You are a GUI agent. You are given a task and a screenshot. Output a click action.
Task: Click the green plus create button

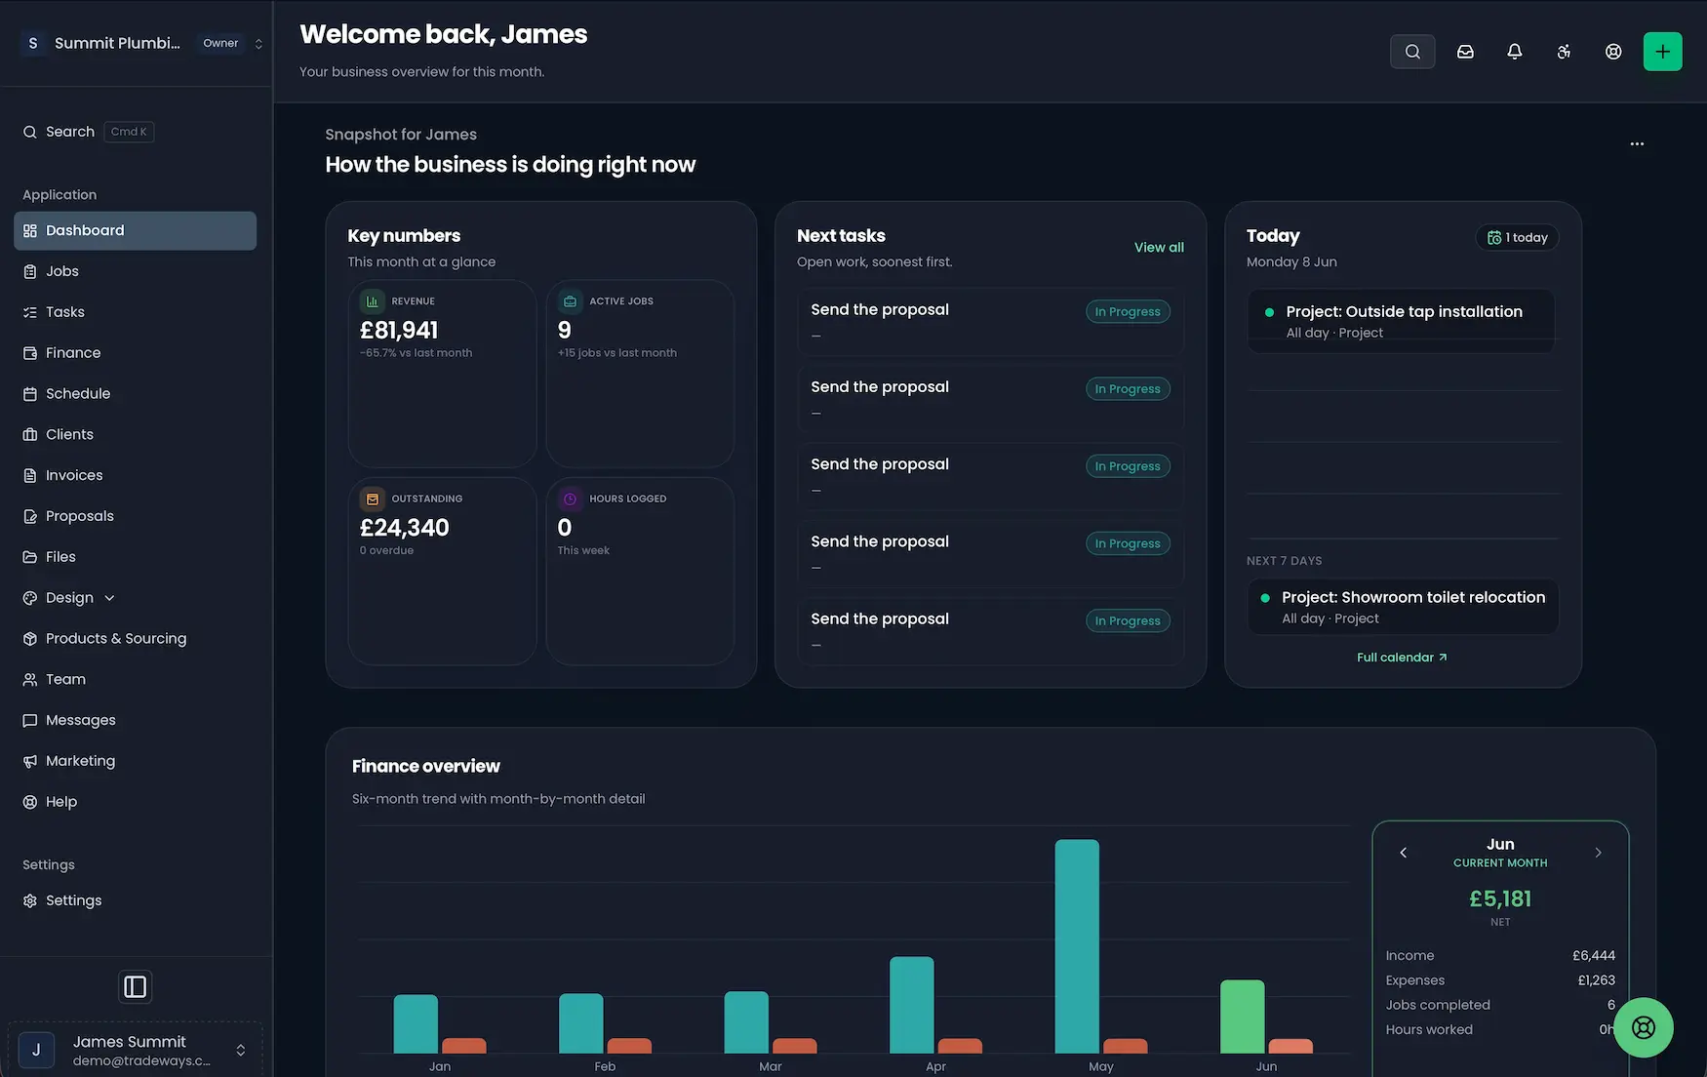[x=1662, y=52]
